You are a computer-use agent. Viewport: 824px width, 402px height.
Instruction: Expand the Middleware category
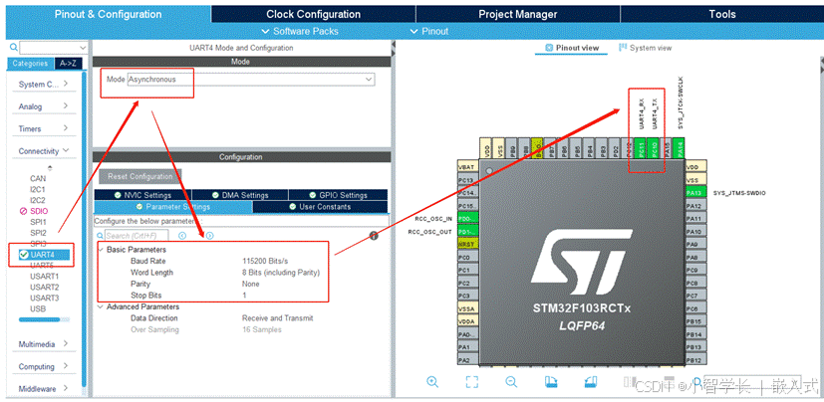coord(43,389)
